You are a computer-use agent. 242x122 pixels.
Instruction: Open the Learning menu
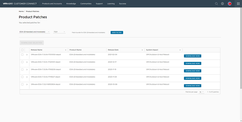111,3
